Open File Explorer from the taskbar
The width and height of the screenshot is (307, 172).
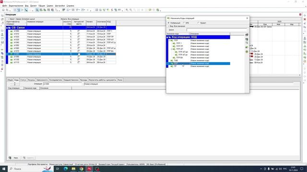click(73, 169)
